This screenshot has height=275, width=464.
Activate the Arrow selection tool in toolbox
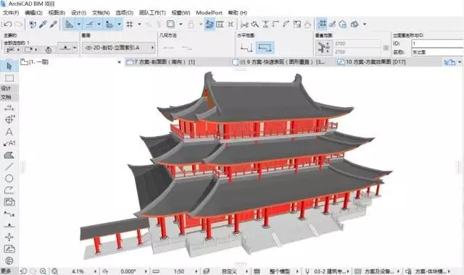tap(9, 66)
